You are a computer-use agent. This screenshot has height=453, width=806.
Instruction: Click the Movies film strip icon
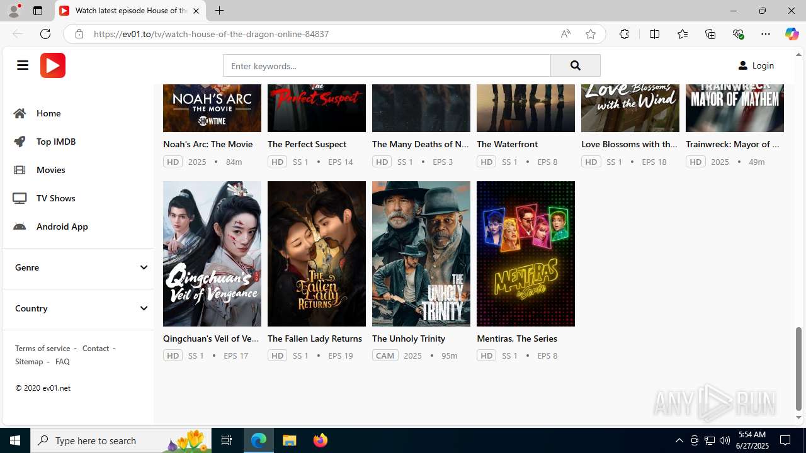tap(20, 170)
